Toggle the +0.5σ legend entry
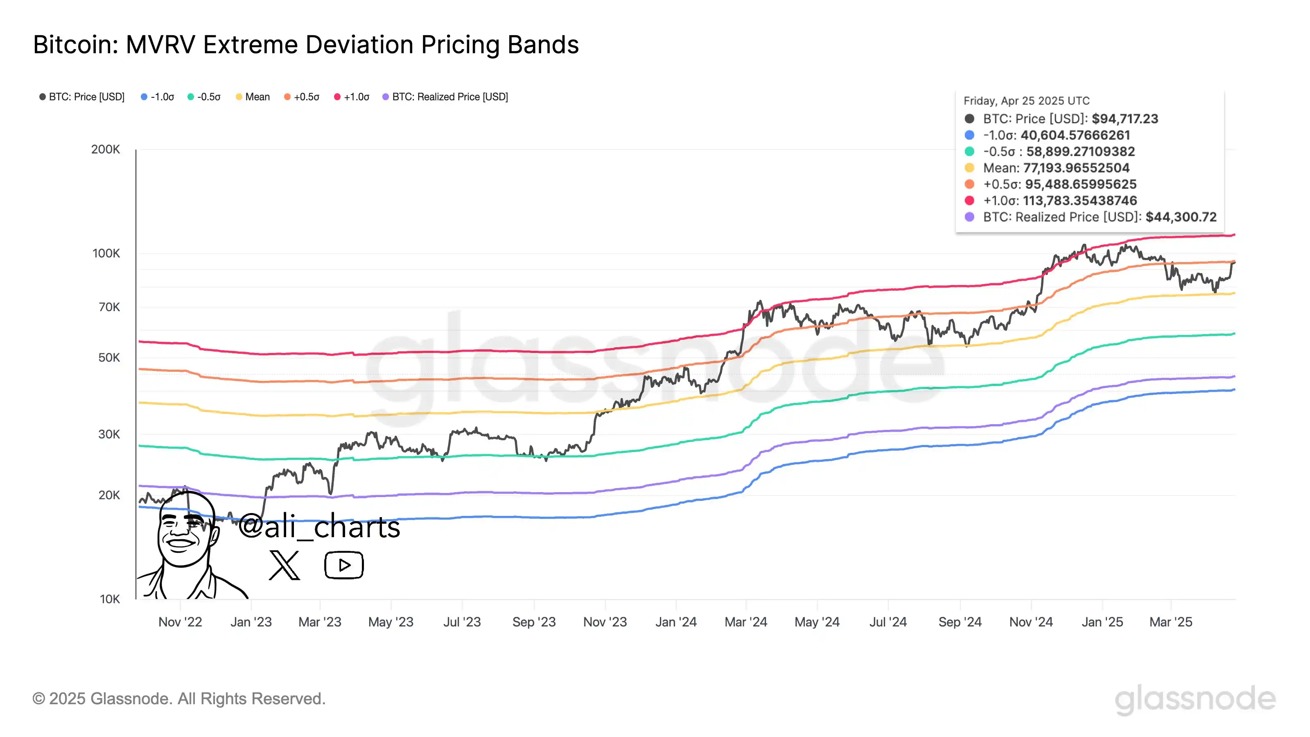The height and width of the screenshot is (737, 1310). click(x=302, y=97)
